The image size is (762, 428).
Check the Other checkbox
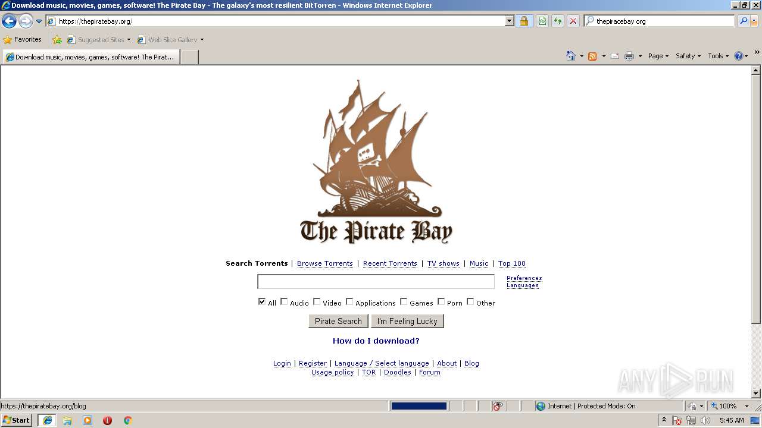[x=470, y=301]
